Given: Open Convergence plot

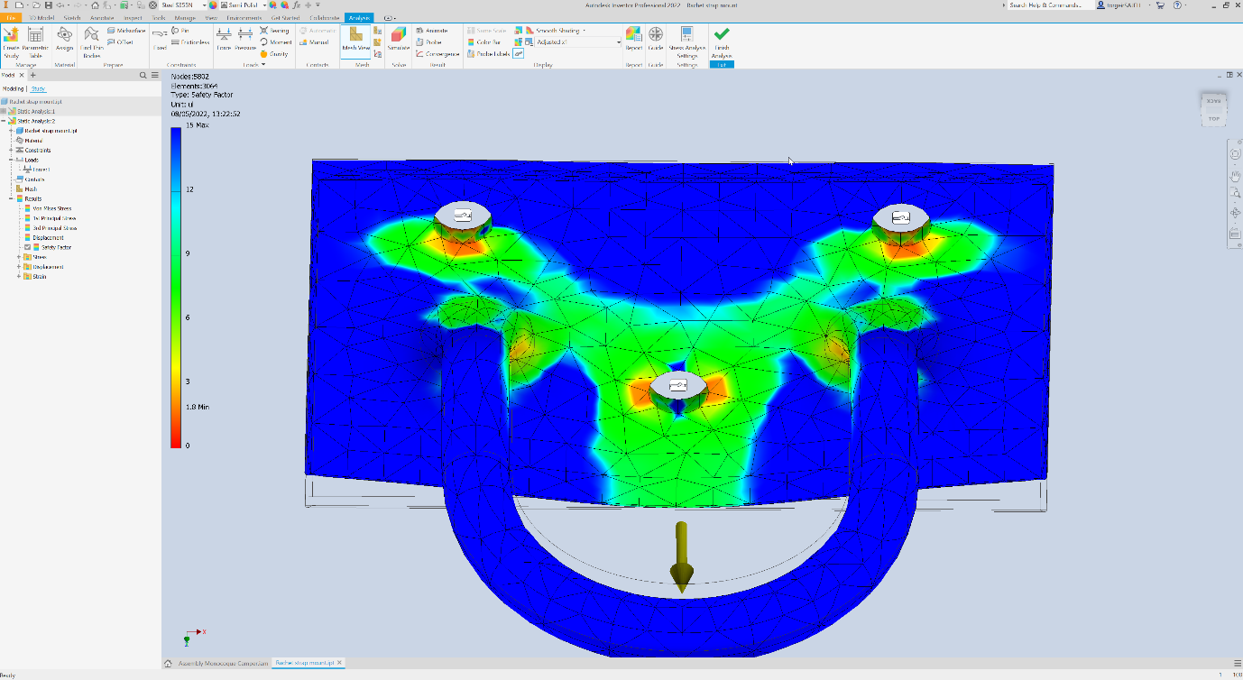Looking at the screenshot, I should pyautogui.click(x=437, y=54).
